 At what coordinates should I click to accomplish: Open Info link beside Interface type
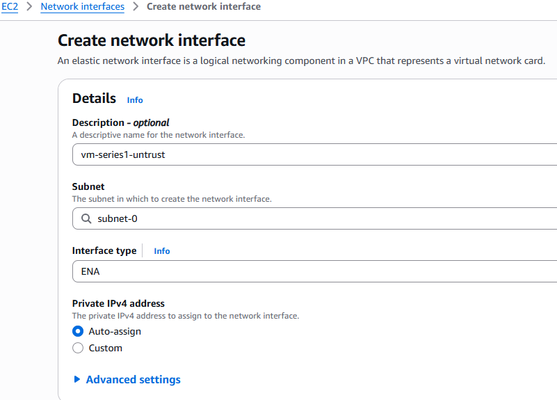(162, 251)
